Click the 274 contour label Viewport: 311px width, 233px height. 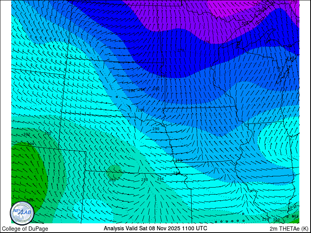[x=245, y=24]
